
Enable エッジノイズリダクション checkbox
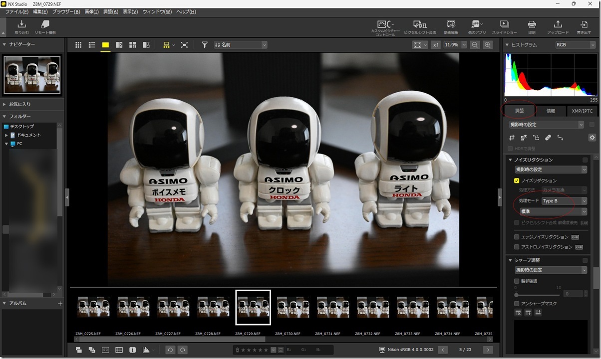517,237
